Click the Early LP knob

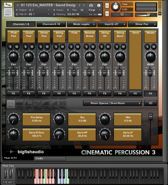pos(105,134)
